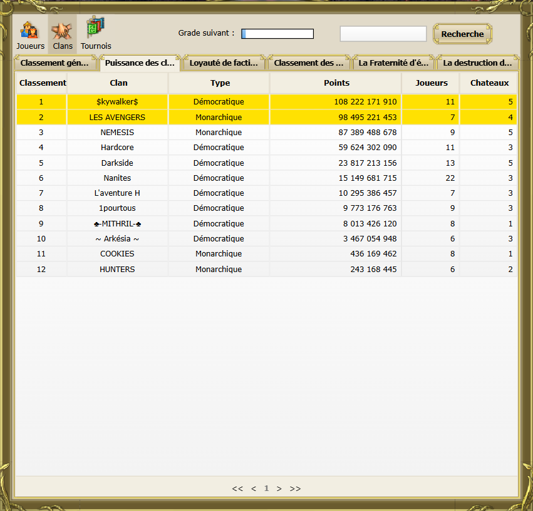Go to previous page arrow

click(254, 488)
